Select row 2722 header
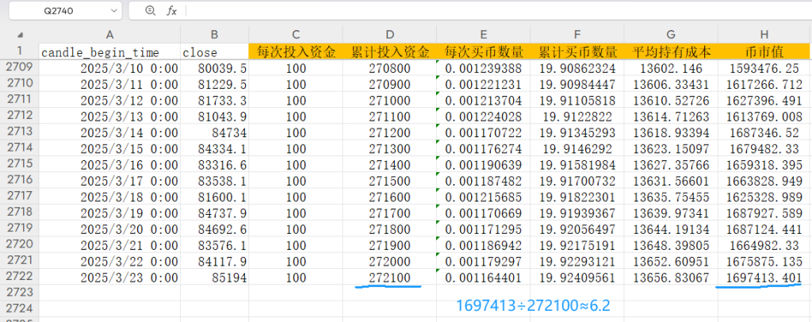The width and height of the screenshot is (812, 322). pyautogui.click(x=19, y=277)
